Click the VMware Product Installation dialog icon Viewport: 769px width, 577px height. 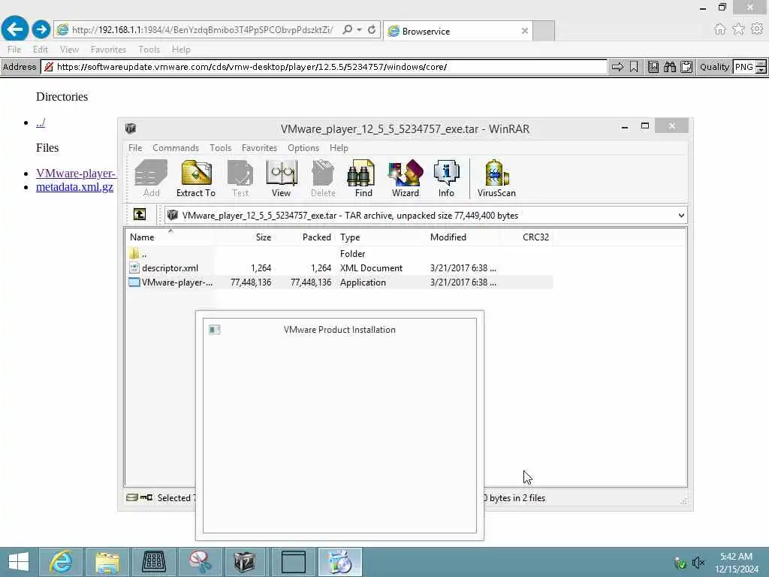pos(214,330)
